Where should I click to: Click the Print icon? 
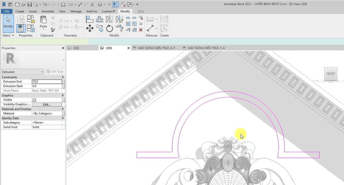point(63,5)
